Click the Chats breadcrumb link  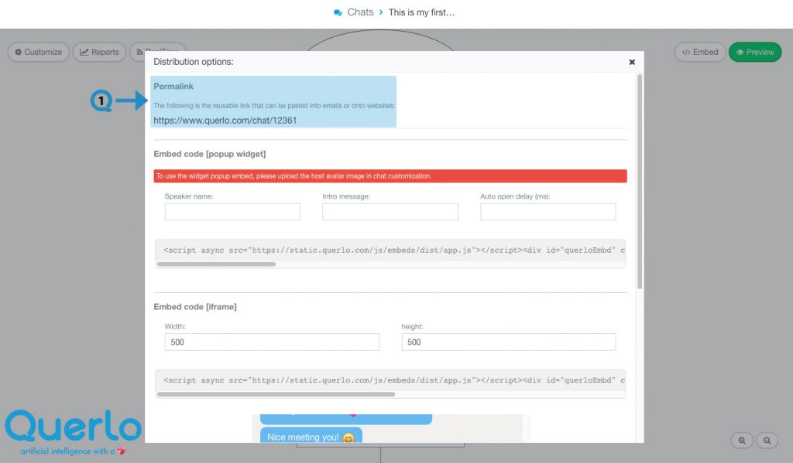click(360, 12)
